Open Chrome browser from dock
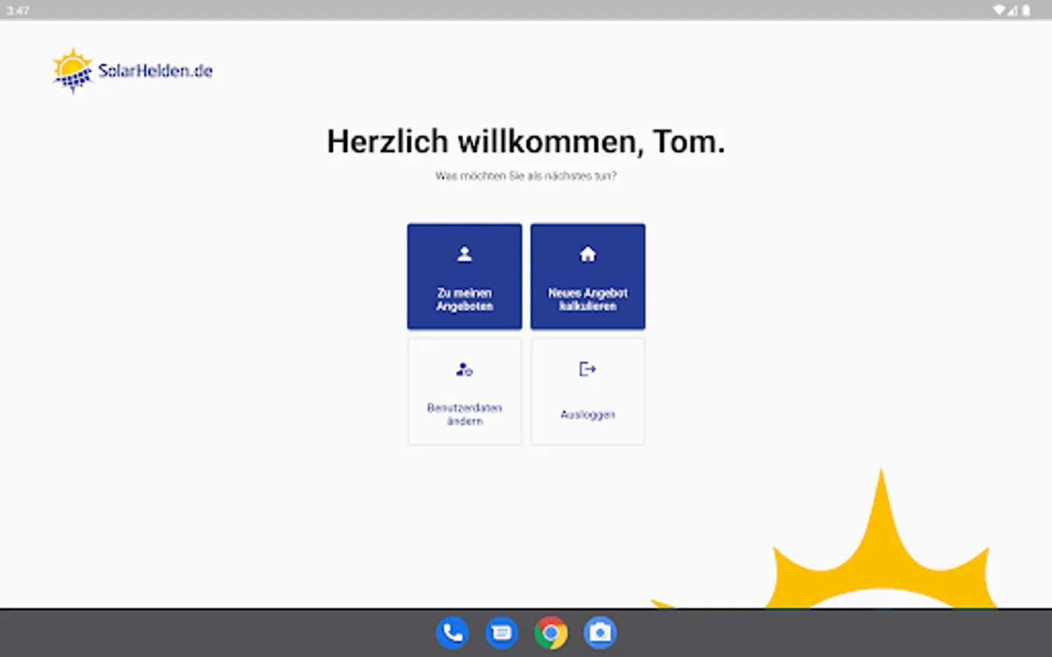The height and width of the screenshot is (657, 1052). (551, 633)
